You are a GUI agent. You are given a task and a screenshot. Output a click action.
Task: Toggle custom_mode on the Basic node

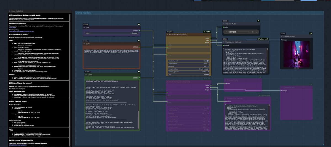[188, 61]
